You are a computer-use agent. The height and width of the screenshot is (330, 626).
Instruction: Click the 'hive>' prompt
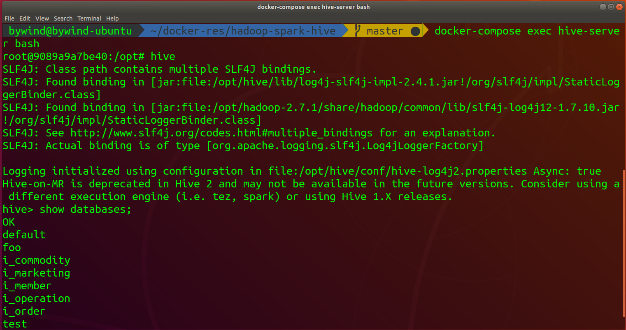(x=18, y=209)
